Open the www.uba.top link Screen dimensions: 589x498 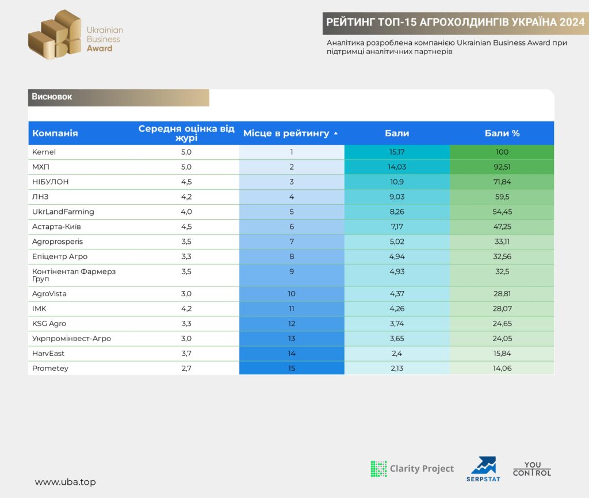point(66,482)
